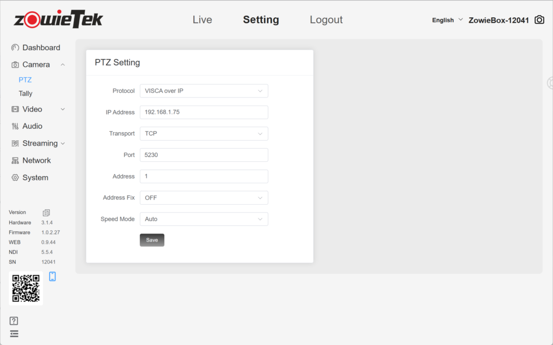Click the IP Address input field
This screenshot has width=553, height=345.
[204, 112]
